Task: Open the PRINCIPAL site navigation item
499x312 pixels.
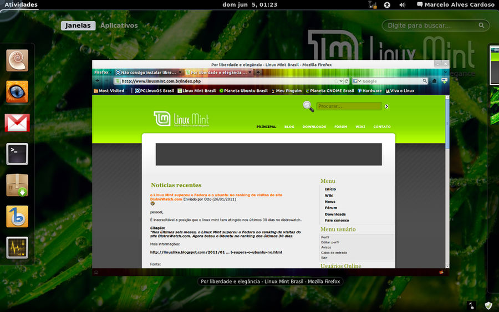Action: [x=266, y=126]
